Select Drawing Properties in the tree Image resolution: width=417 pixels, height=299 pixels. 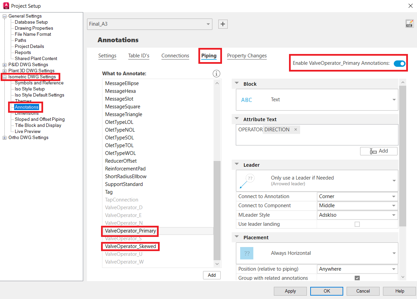[x=34, y=28]
